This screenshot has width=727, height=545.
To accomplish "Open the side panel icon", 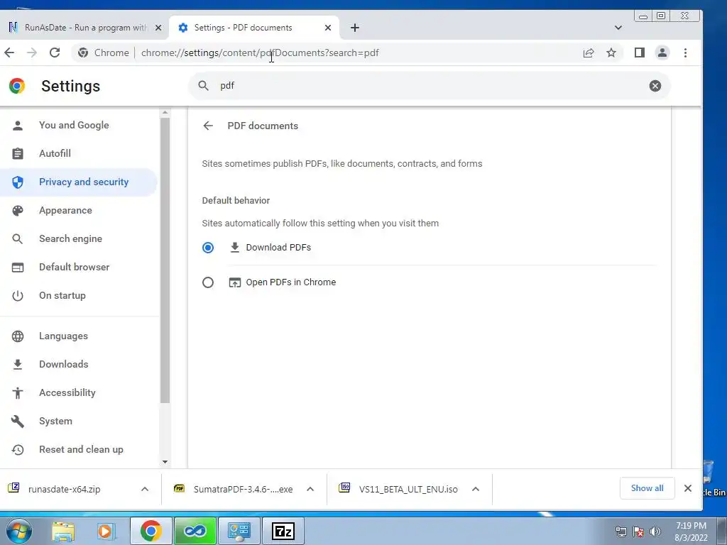I will [x=640, y=53].
